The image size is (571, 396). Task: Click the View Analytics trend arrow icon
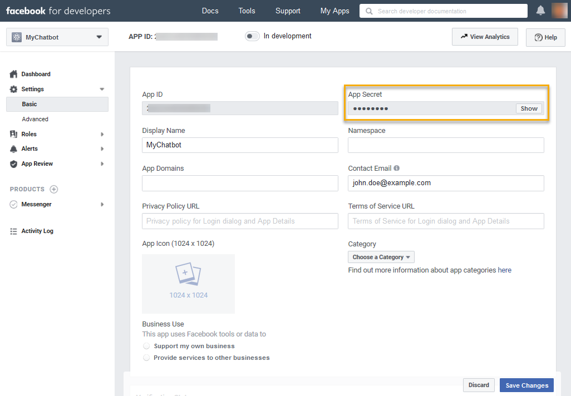tap(464, 36)
